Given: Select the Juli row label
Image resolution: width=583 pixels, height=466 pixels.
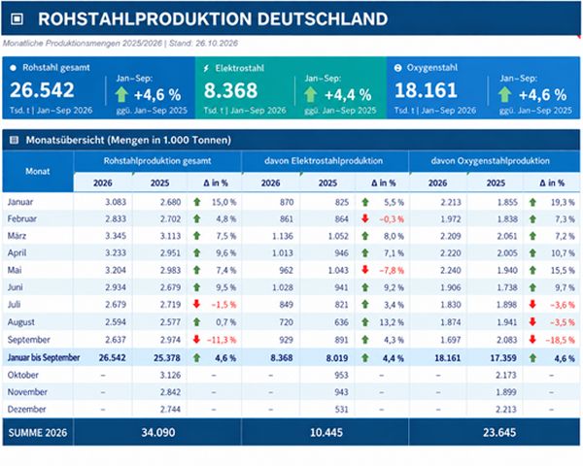Looking at the screenshot, I should 14,304.
